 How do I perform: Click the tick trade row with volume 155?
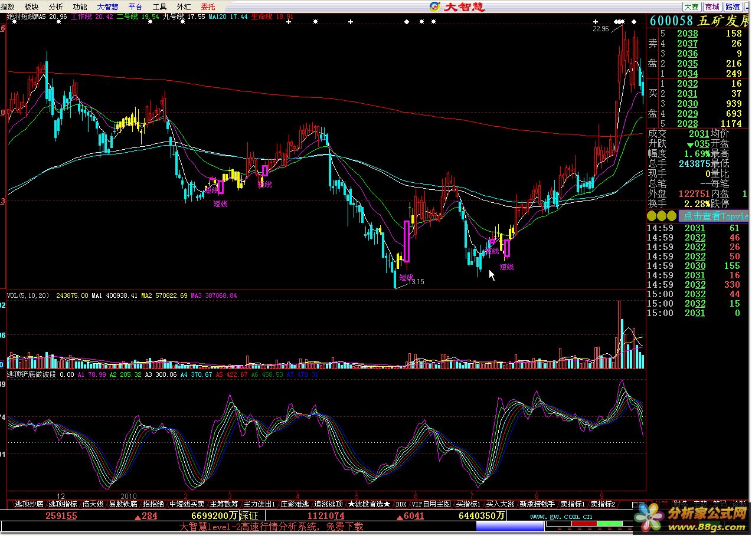694,266
